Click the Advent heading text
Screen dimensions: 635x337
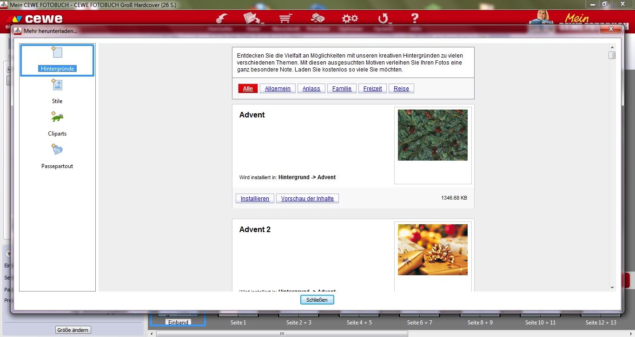click(252, 115)
